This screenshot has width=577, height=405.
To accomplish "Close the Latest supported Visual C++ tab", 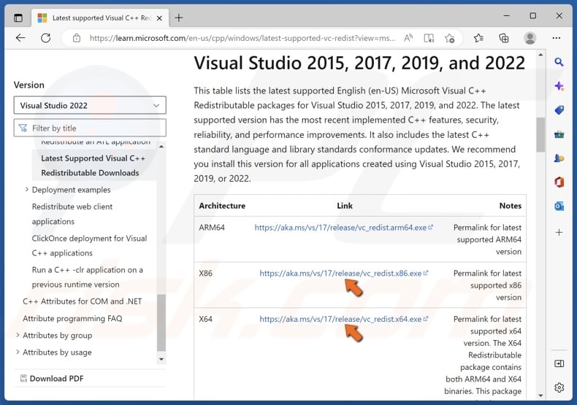I will click(x=159, y=18).
